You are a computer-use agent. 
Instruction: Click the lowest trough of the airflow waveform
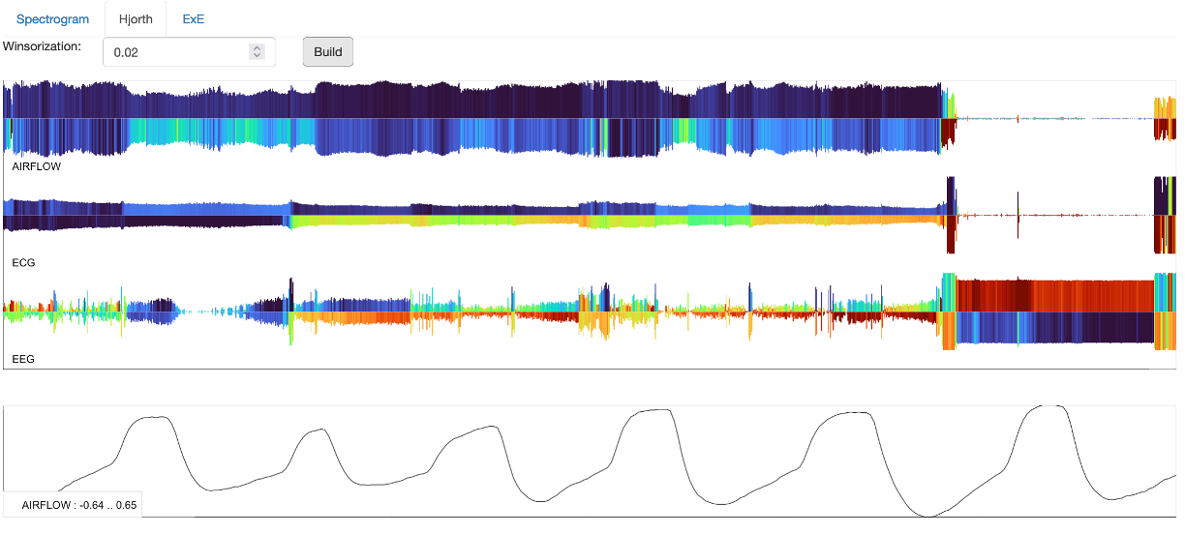click(x=929, y=515)
